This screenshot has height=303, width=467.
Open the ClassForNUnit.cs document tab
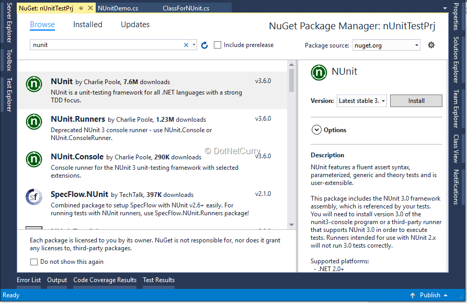click(186, 8)
